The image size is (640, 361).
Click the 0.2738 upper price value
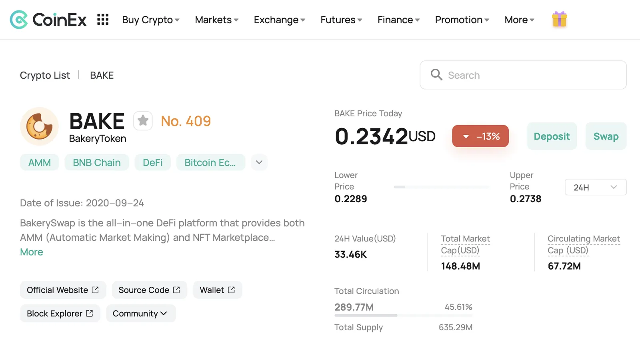526,199
